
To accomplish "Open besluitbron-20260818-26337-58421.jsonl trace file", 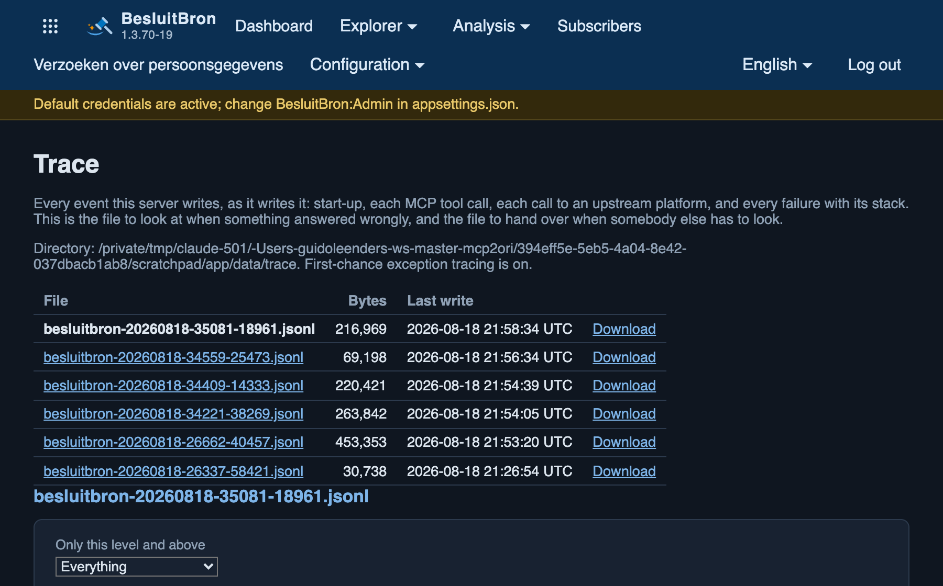I will [x=173, y=471].
